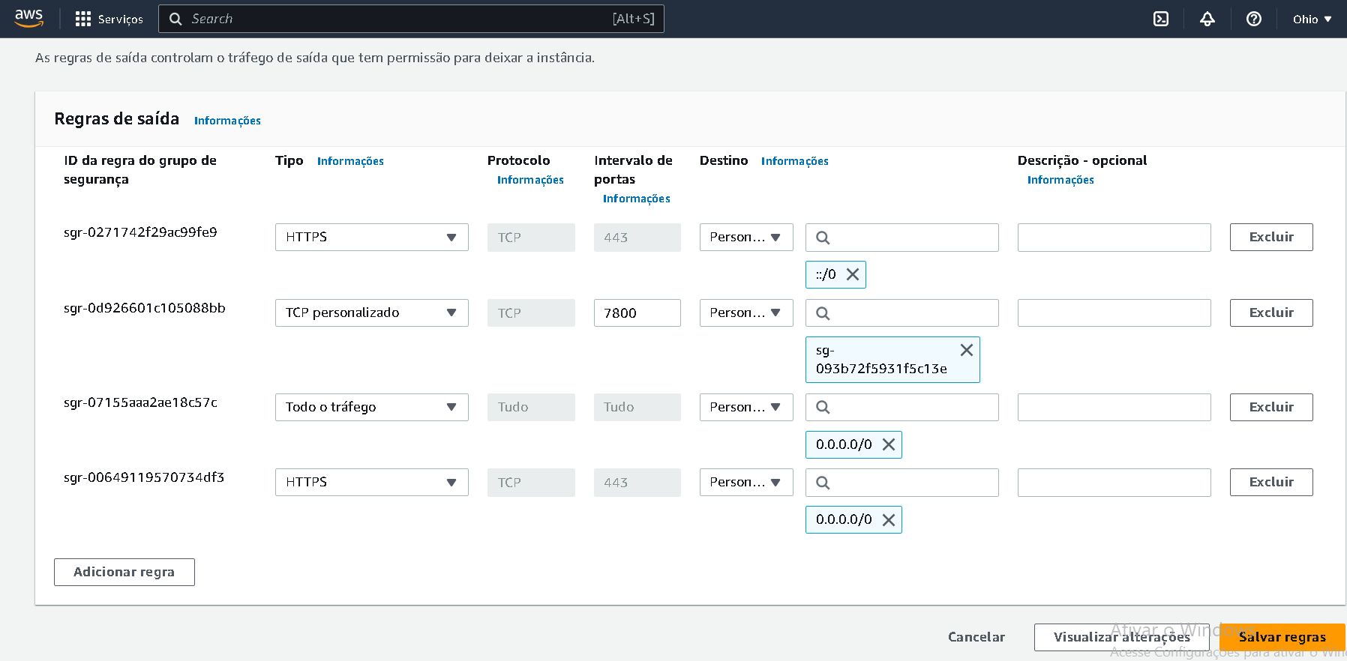Open the AWS CloudShell icon
The width and height of the screenshot is (1347, 661).
[1161, 19]
